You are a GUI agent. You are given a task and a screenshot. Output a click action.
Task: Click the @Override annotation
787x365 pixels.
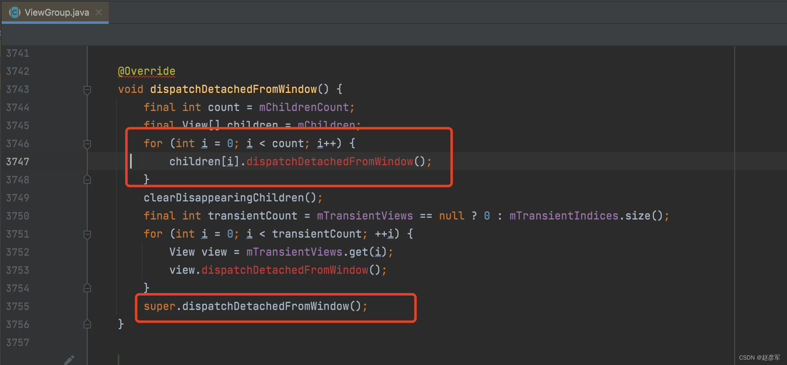147,72
